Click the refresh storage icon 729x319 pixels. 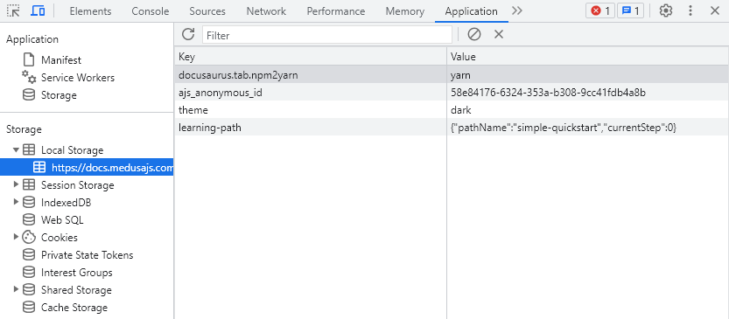[x=188, y=34]
